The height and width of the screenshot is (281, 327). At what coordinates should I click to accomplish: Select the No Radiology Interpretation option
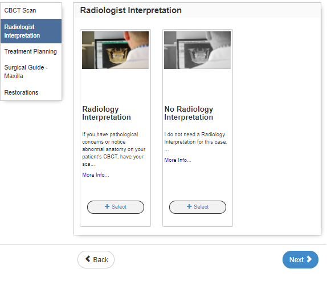[x=198, y=207]
